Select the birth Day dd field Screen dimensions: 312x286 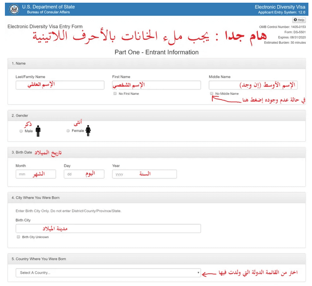(x=84, y=174)
